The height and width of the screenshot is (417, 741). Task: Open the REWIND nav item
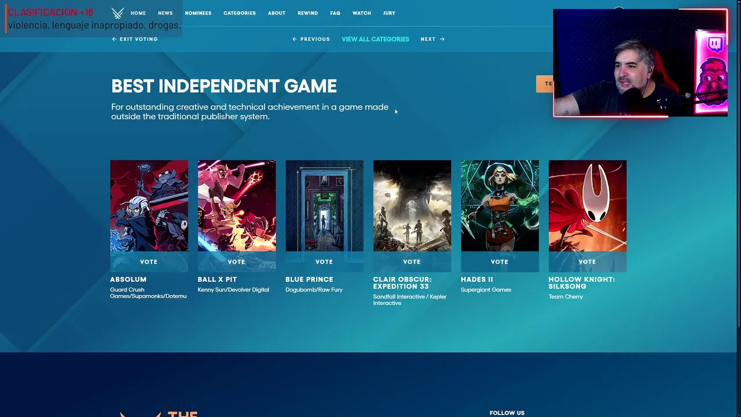(307, 13)
